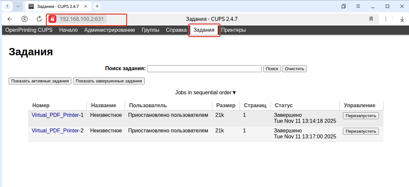Open the tab counter group button

7,6
